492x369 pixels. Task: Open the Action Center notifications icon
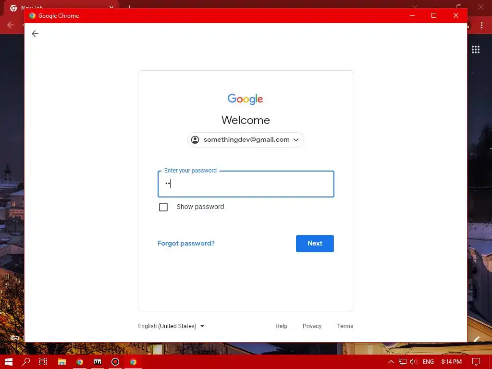476,362
